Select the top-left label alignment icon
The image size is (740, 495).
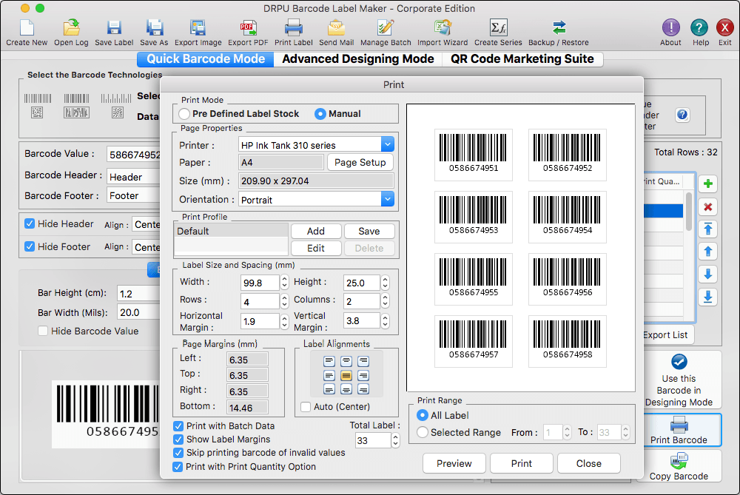click(x=329, y=362)
